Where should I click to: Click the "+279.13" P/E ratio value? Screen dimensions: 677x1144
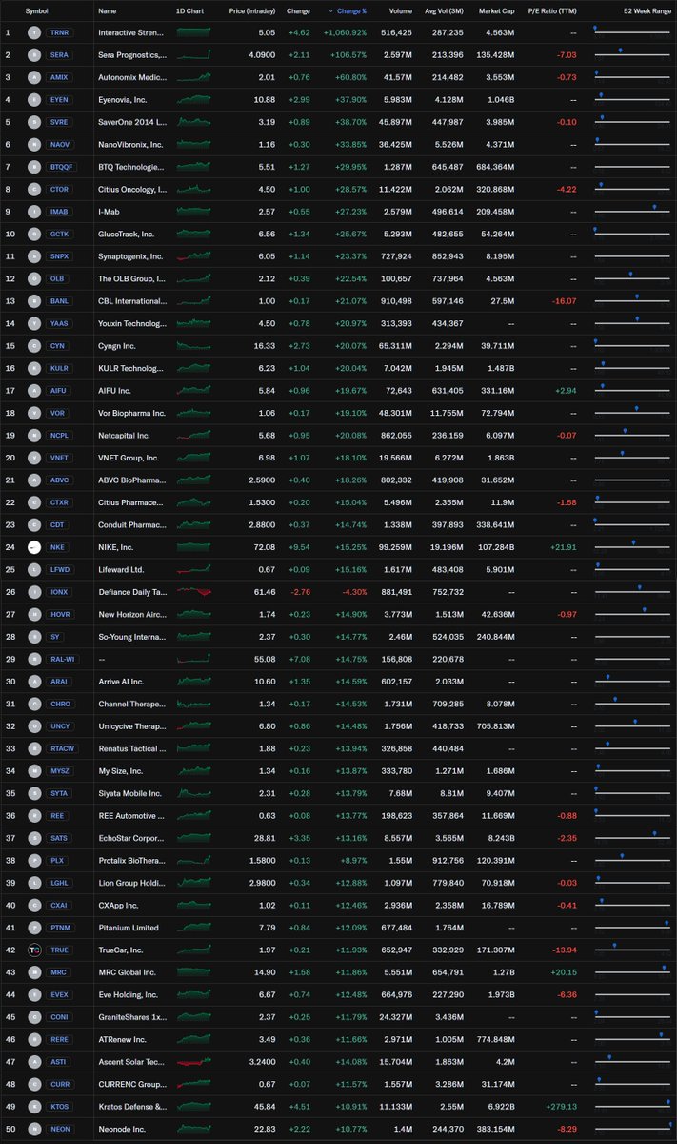tap(561, 1107)
